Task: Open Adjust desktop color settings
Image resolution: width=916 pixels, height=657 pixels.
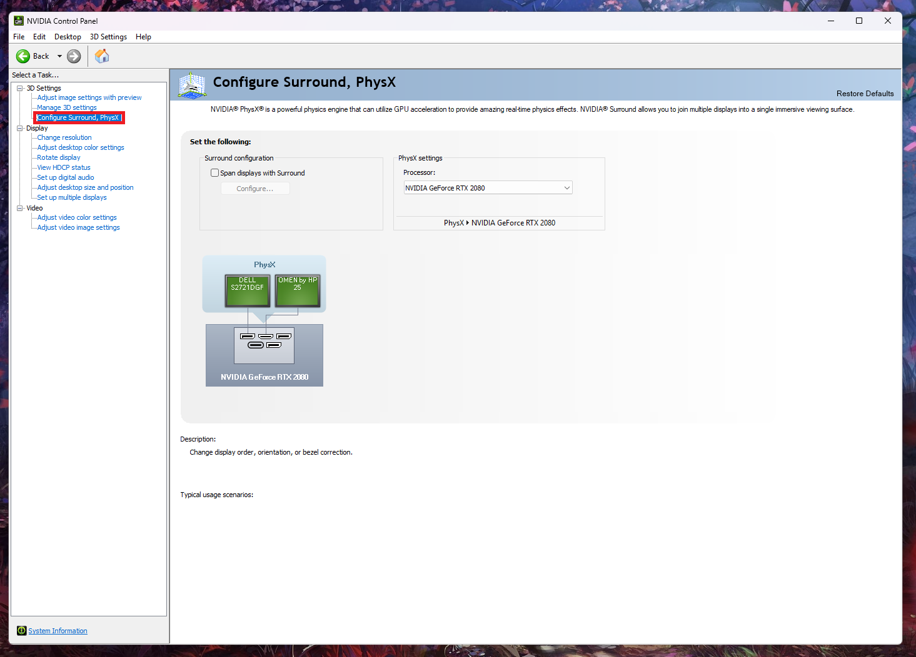Action: coord(81,147)
